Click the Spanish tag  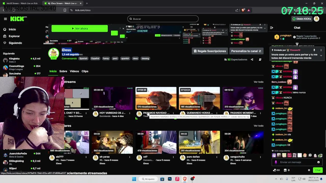pos(83,58)
